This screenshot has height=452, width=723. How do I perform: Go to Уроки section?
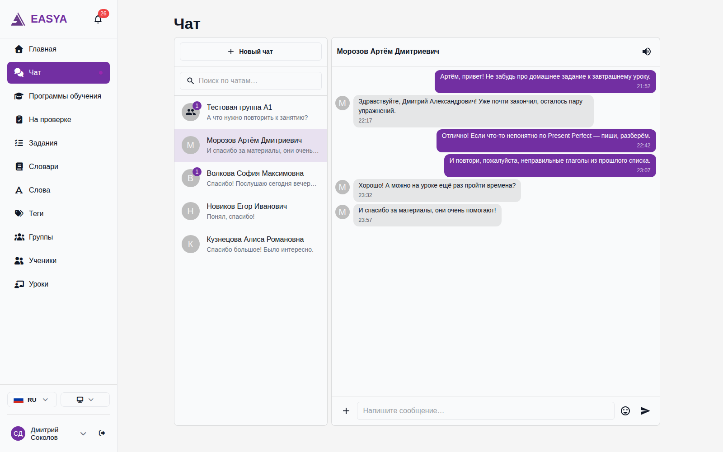58,284
